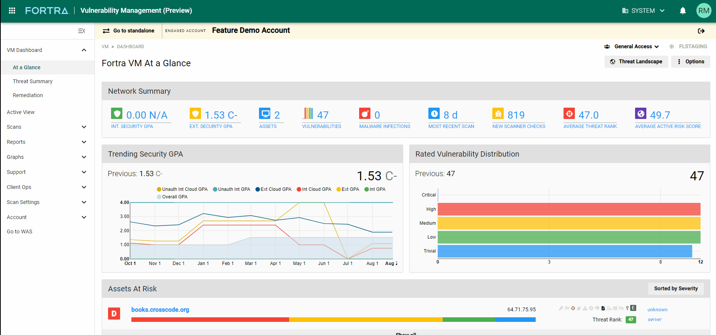Open the General Access dropdown

(632, 46)
